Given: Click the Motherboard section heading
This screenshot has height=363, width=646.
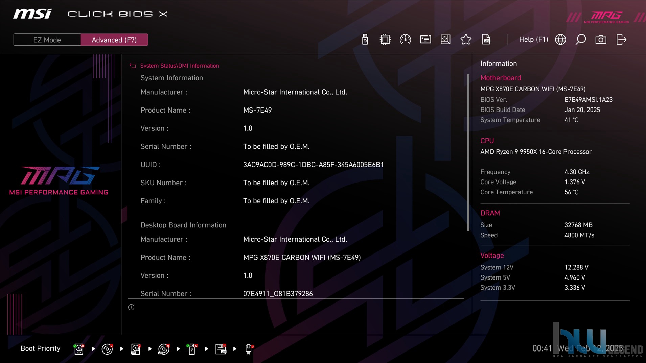Looking at the screenshot, I should click(501, 78).
